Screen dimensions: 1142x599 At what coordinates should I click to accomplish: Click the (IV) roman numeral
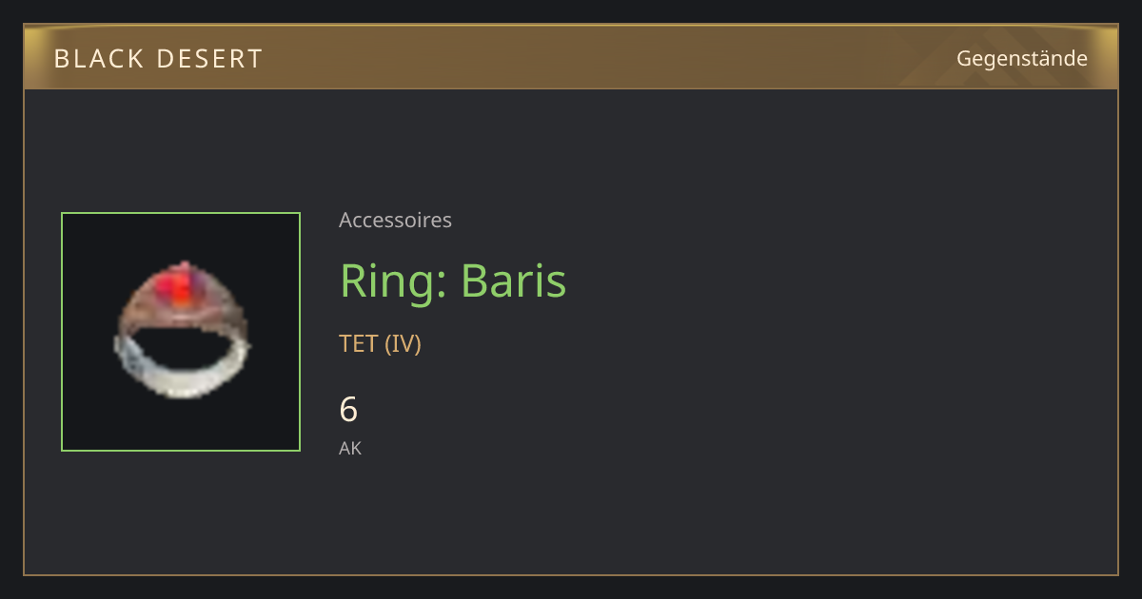[403, 344]
